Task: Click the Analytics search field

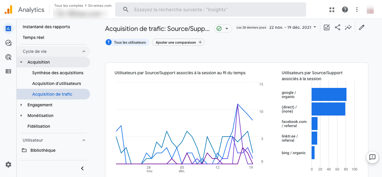Action: (x=210, y=10)
